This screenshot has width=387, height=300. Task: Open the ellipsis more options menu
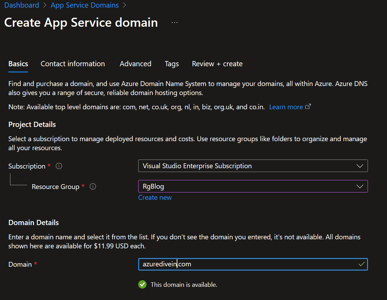175,23
